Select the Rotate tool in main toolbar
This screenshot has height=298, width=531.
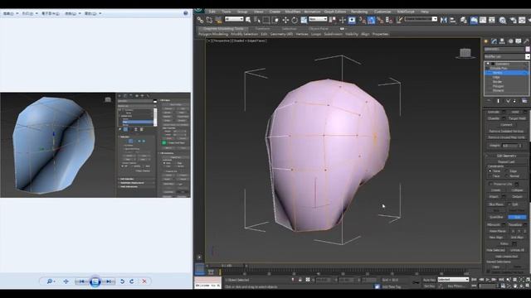tap(295, 20)
